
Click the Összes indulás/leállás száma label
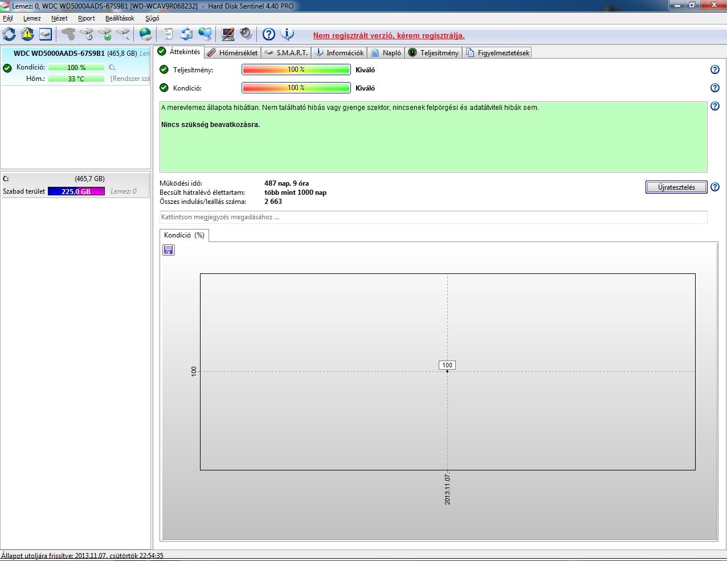click(203, 202)
